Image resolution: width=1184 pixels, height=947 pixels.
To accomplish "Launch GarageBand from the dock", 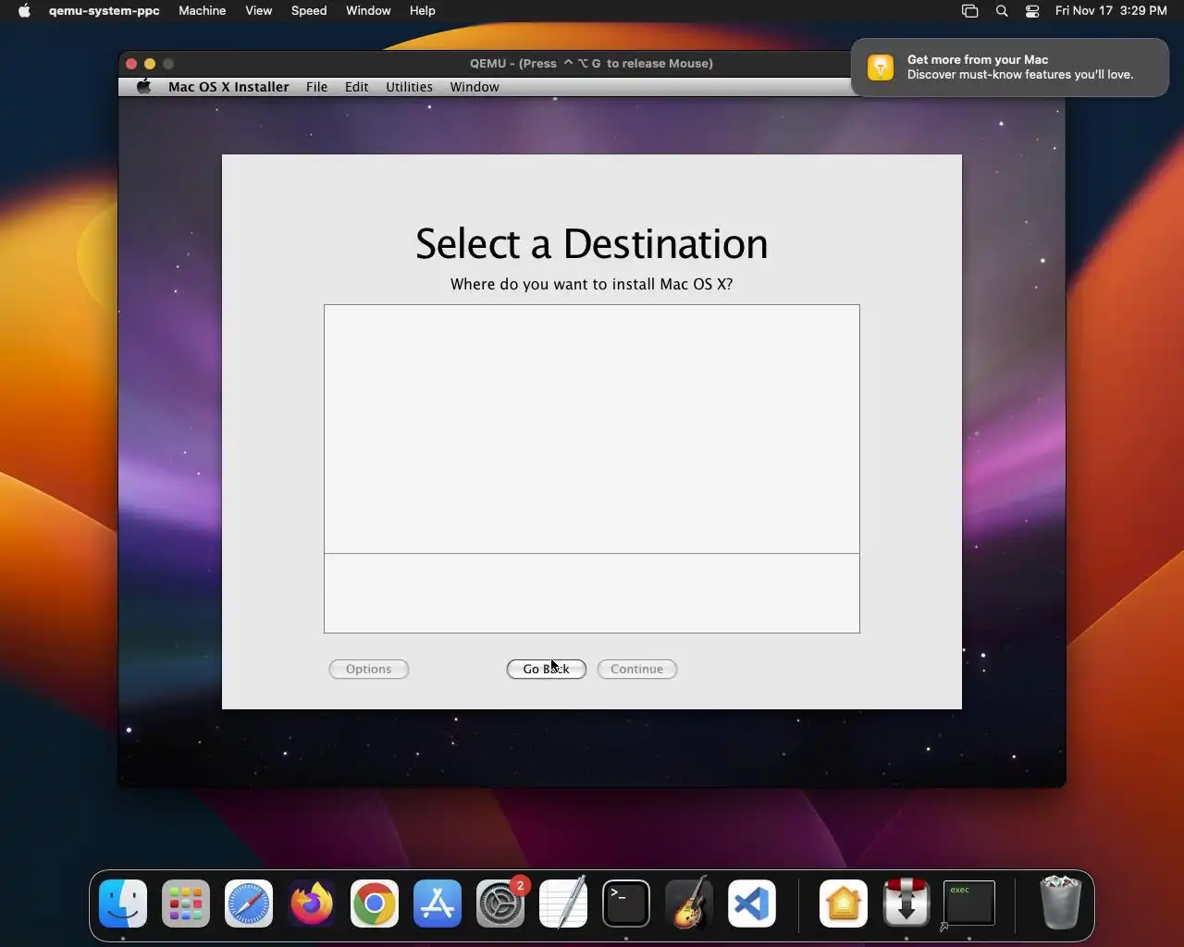I will 689,904.
